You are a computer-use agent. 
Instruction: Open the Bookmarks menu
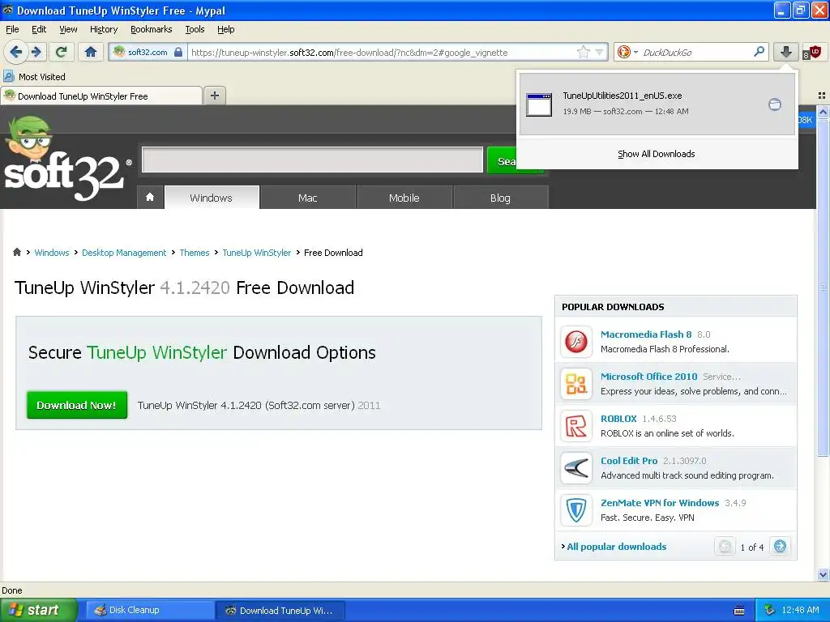[x=151, y=29]
